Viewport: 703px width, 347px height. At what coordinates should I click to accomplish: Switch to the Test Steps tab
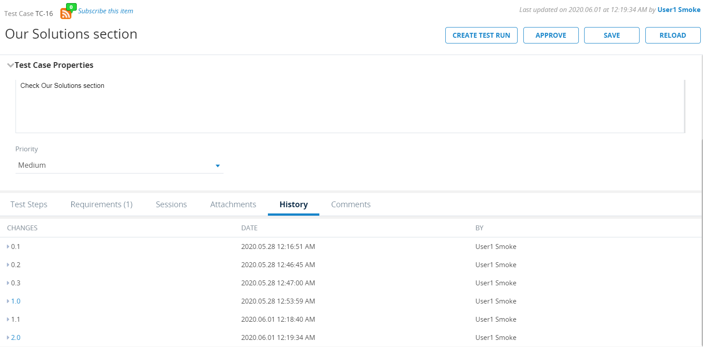(29, 205)
